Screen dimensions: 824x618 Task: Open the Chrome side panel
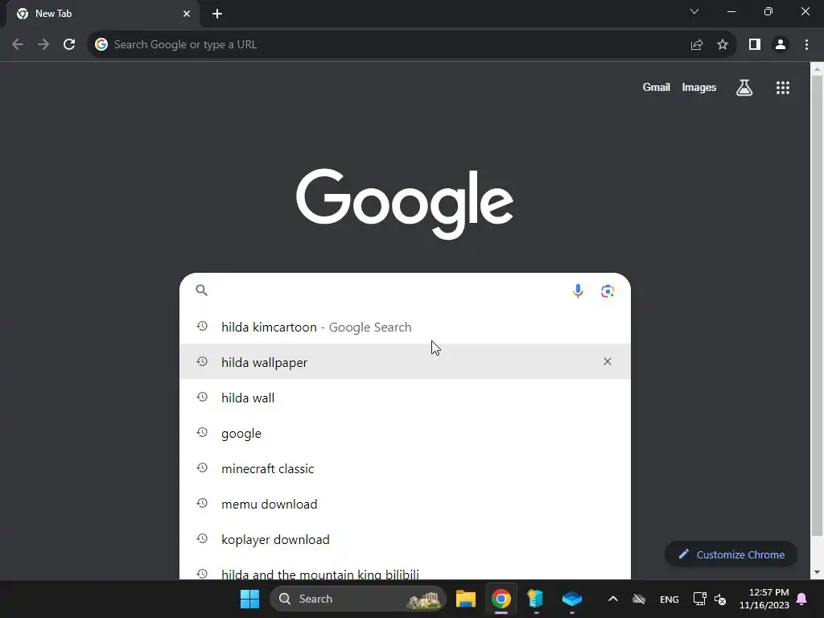coord(755,45)
